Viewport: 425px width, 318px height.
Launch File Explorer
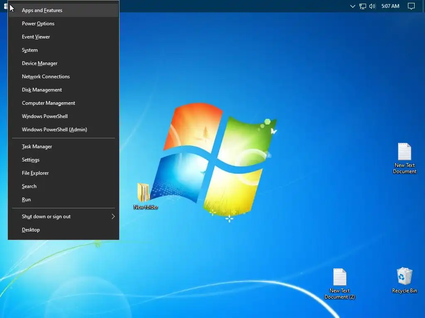click(x=64, y=173)
